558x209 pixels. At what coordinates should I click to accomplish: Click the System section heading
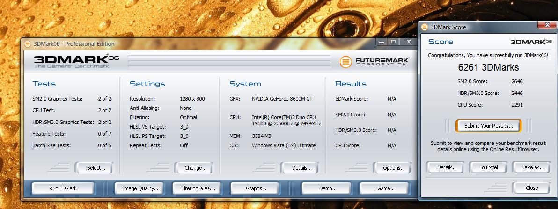click(x=245, y=84)
